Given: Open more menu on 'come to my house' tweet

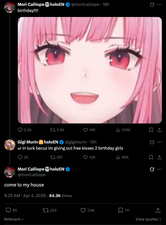Looking at the screenshot, I should coord(159,169).
